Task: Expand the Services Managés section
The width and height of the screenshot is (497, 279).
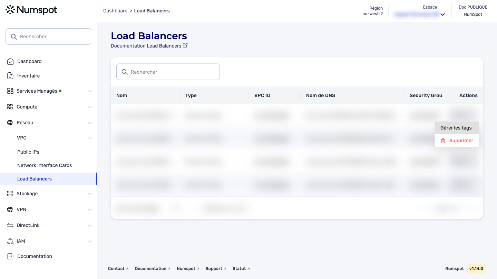Action: (x=90, y=91)
